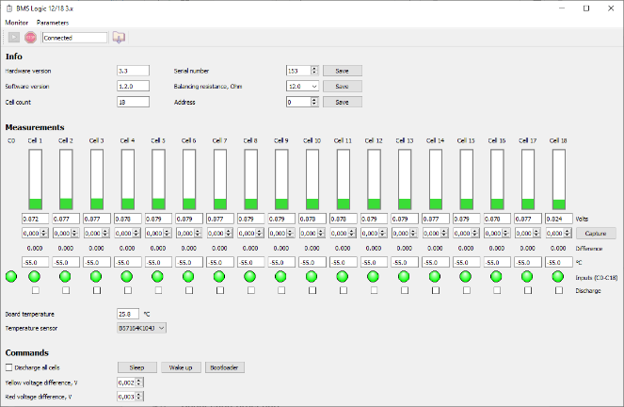Open the Parameters menu
The height and width of the screenshot is (407, 624).
click(53, 23)
